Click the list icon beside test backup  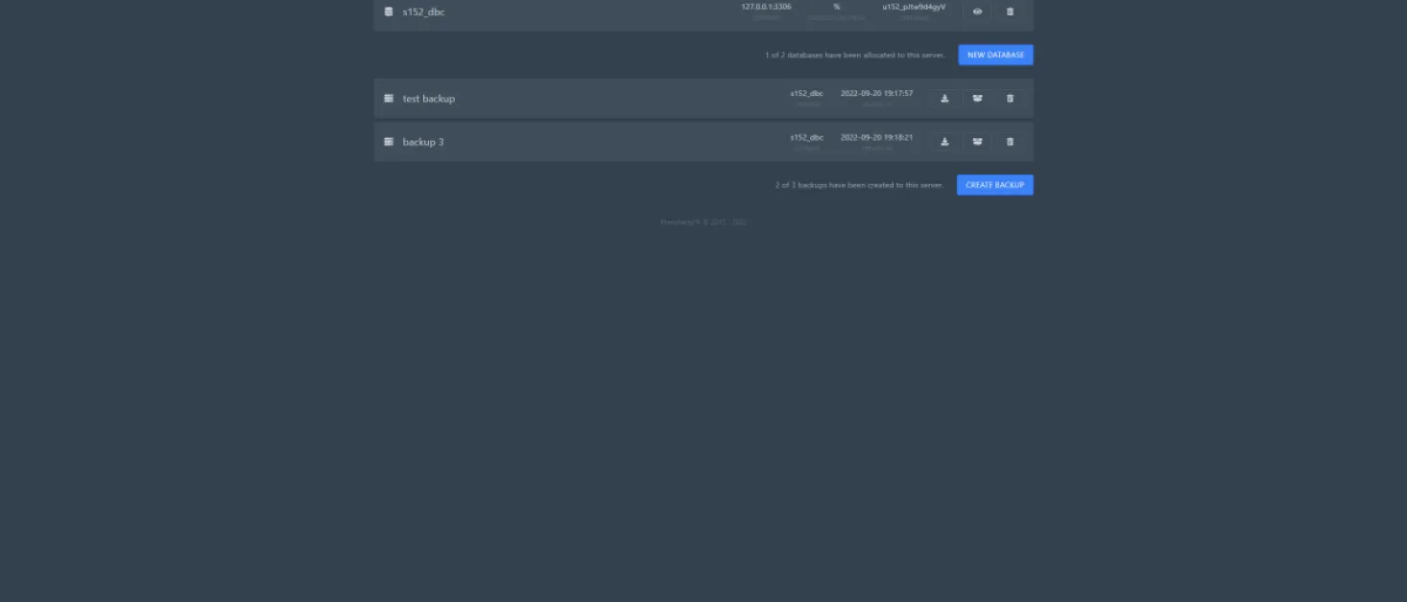[389, 98]
